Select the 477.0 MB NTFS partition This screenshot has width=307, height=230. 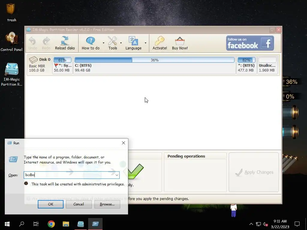[246, 65]
